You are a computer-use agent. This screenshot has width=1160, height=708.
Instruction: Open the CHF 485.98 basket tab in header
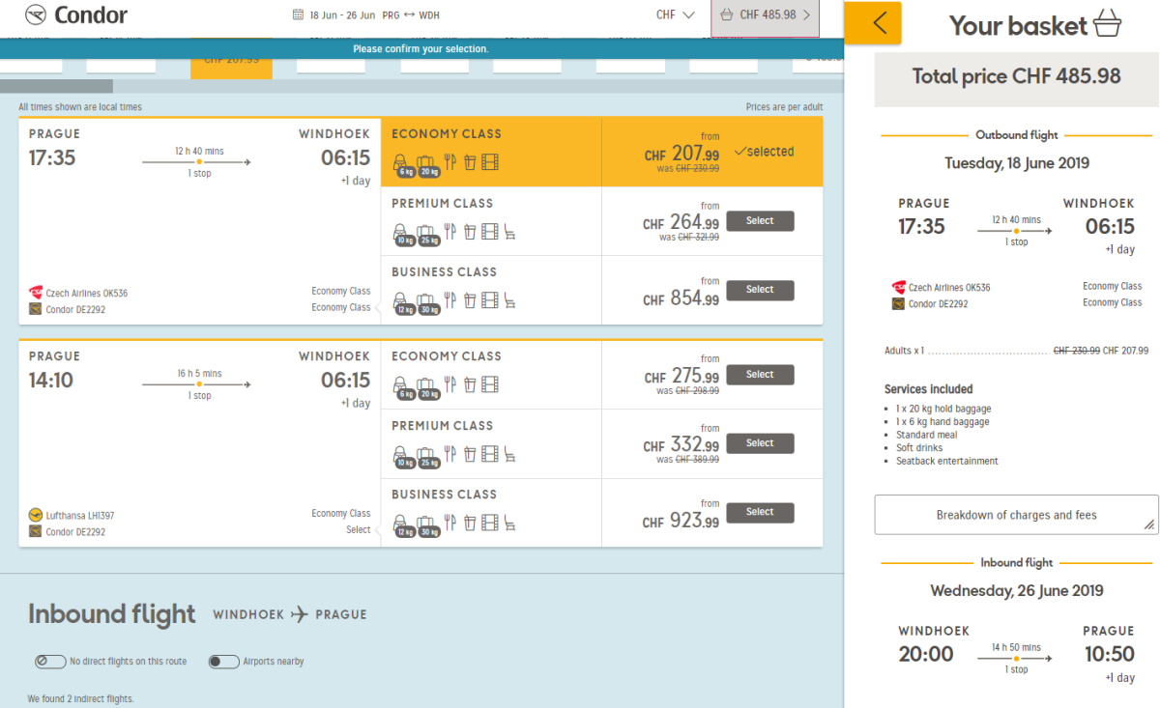[x=765, y=16]
